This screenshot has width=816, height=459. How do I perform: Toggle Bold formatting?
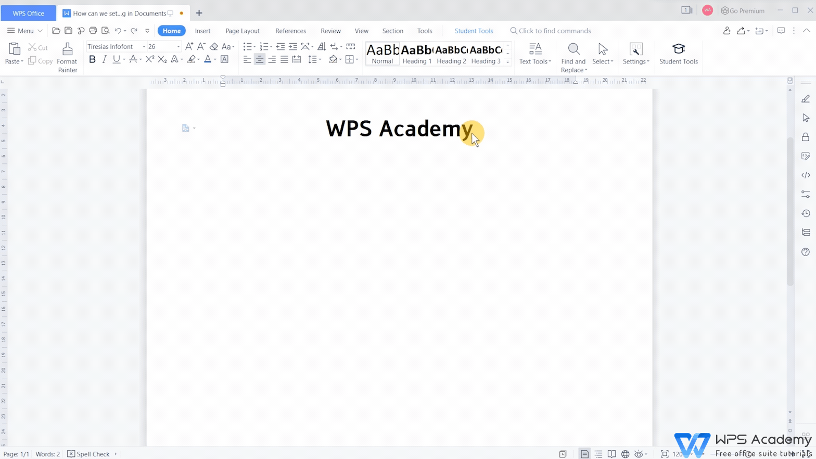pyautogui.click(x=92, y=59)
